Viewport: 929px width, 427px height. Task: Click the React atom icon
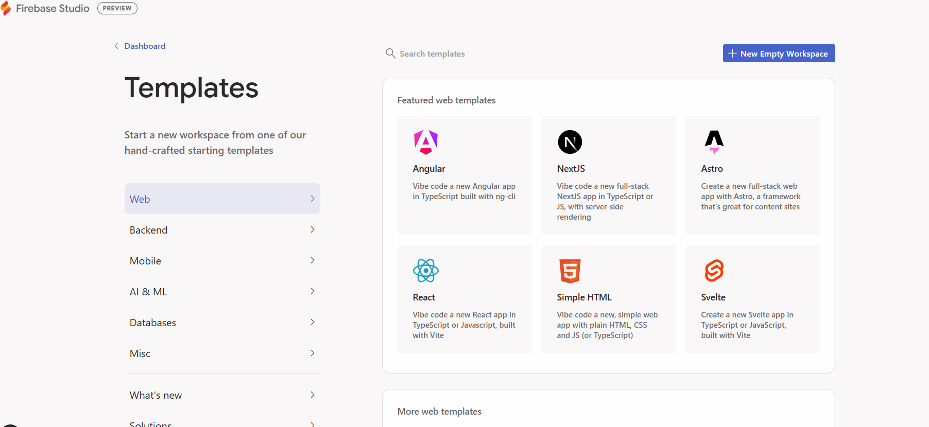point(425,271)
